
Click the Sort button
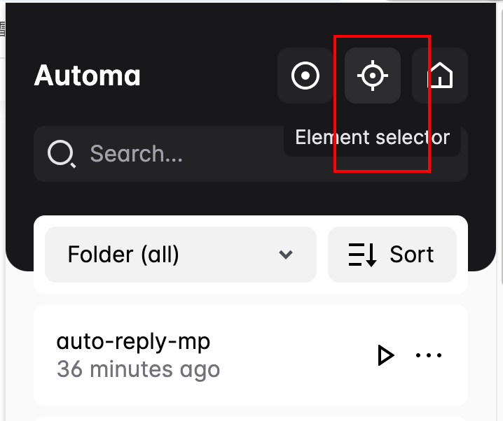point(392,255)
